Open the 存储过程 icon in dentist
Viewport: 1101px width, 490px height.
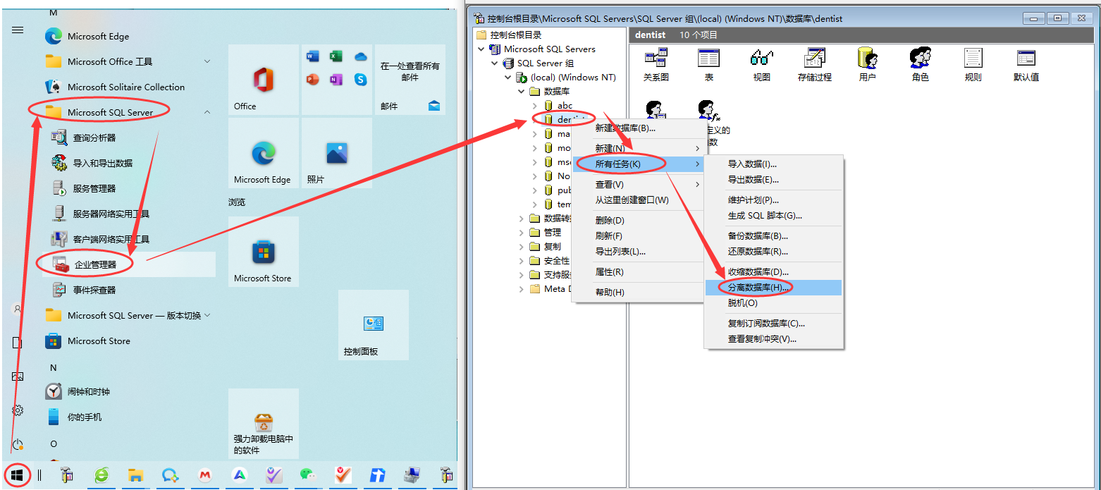pos(815,65)
